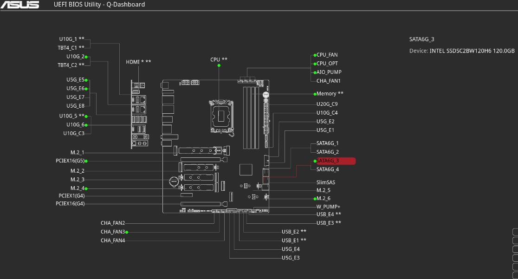The width and height of the screenshot is (518, 279).
Task: Select the PCIEX16(G4) slot label
Action: pos(70,204)
